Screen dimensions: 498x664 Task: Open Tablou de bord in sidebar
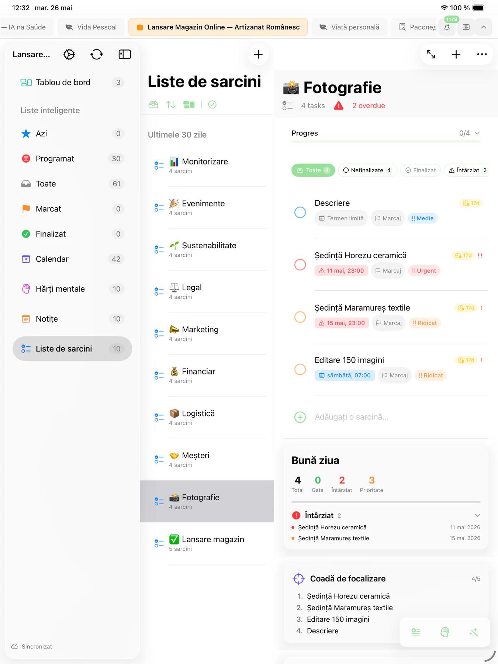pos(72,83)
